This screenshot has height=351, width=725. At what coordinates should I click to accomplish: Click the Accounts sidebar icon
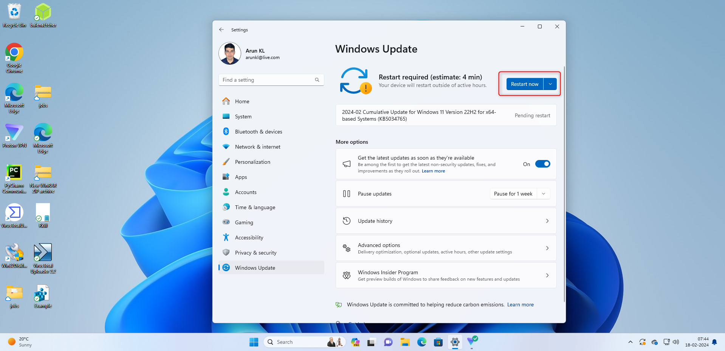pyautogui.click(x=226, y=192)
